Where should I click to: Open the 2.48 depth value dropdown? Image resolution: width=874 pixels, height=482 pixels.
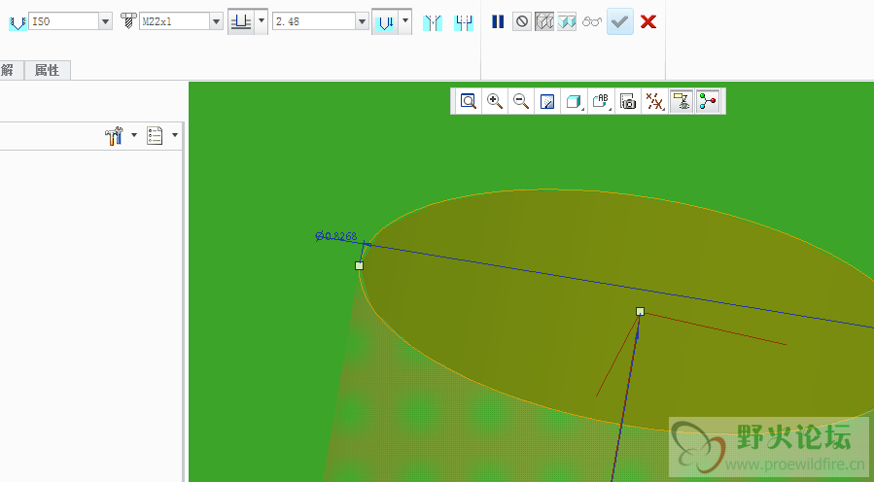coord(363,22)
